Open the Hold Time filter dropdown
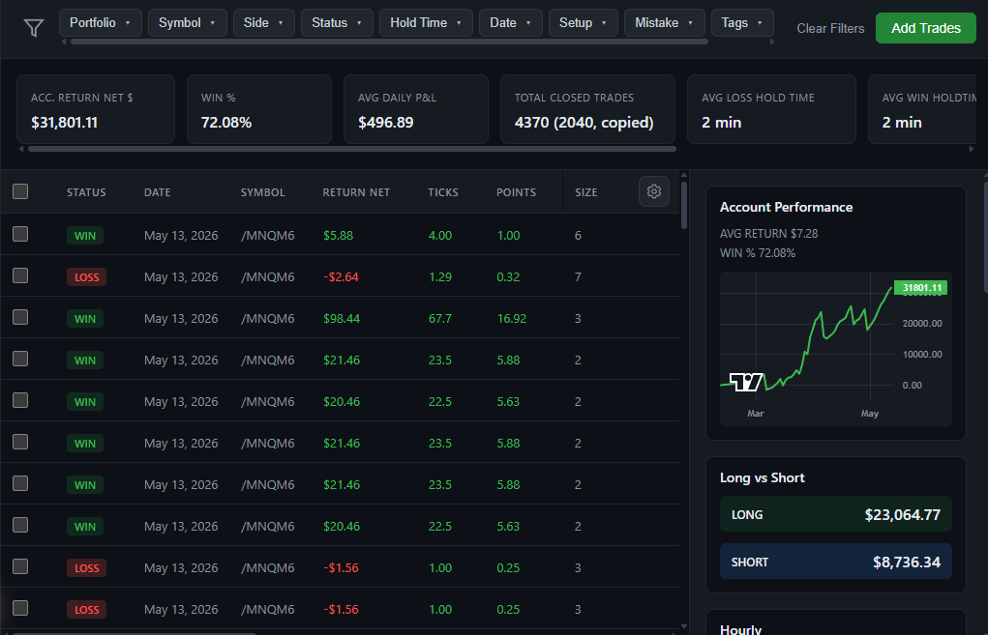 tap(426, 22)
